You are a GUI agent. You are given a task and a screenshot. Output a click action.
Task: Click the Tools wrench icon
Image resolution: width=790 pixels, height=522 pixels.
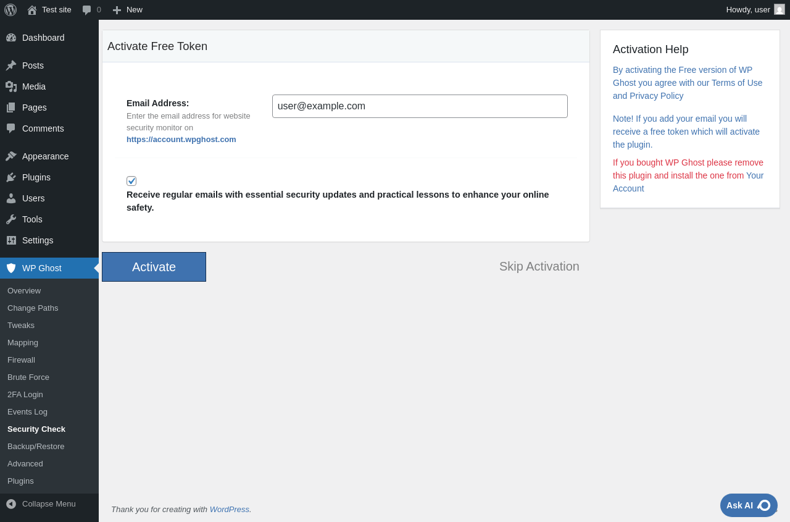point(11,219)
